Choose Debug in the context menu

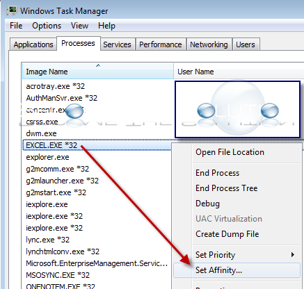[x=237, y=204]
